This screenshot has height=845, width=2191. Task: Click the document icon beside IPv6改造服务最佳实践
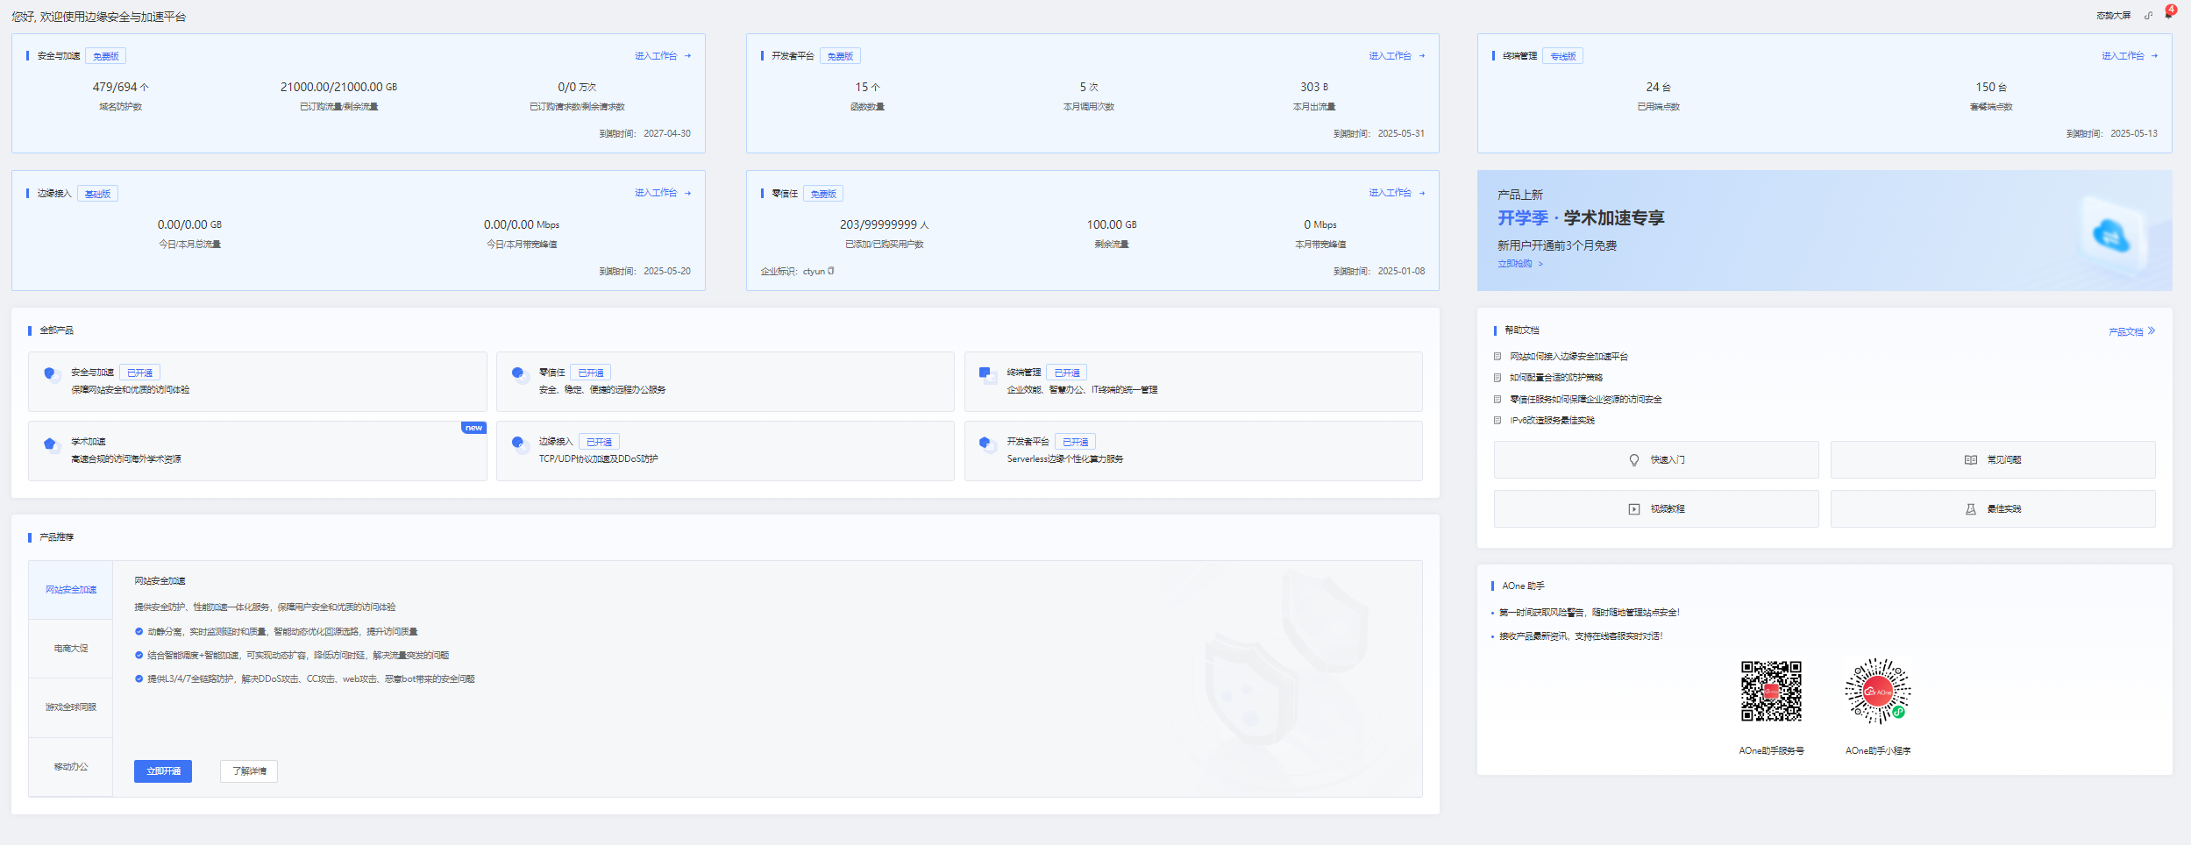click(x=1497, y=421)
